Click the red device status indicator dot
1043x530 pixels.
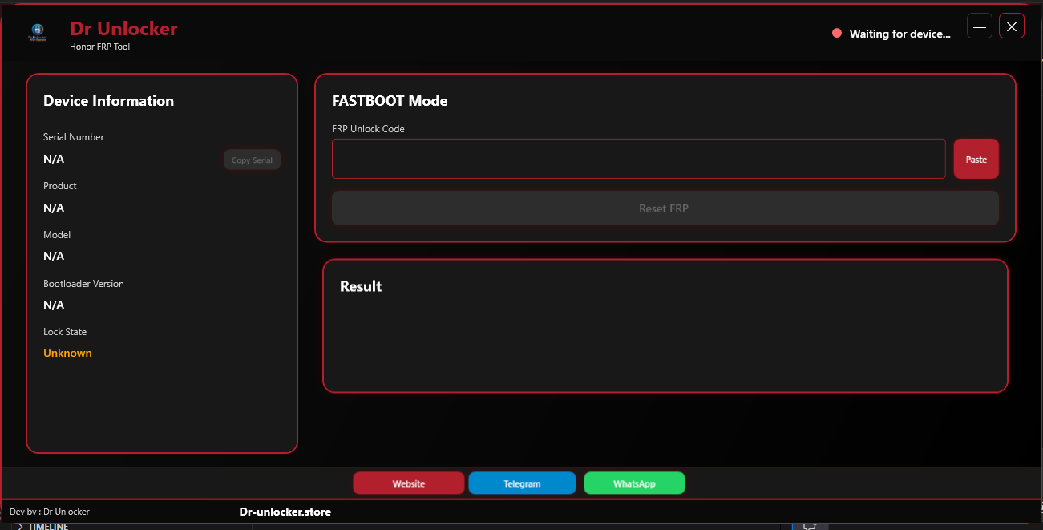click(x=837, y=34)
